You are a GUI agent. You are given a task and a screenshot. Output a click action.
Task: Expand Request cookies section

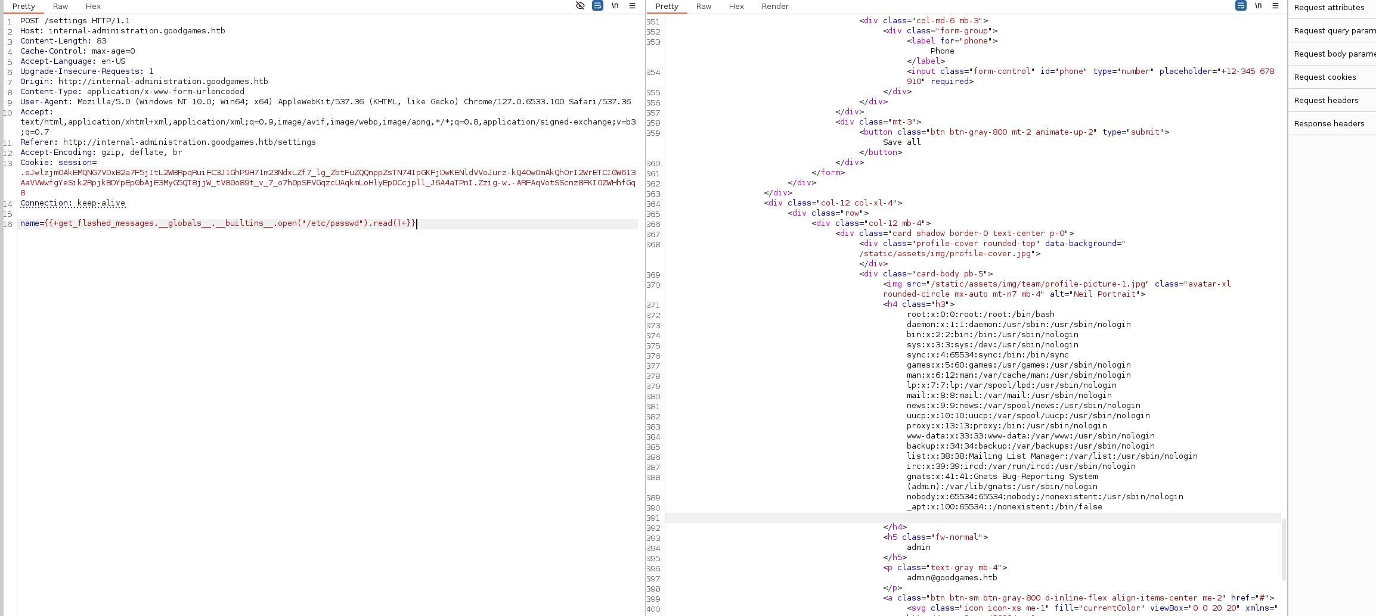(x=1332, y=77)
